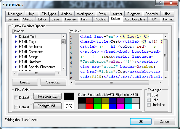
Task: Pick the yellow quick-pick swatch
Action: pyautogui.click(x=105, y=106)
